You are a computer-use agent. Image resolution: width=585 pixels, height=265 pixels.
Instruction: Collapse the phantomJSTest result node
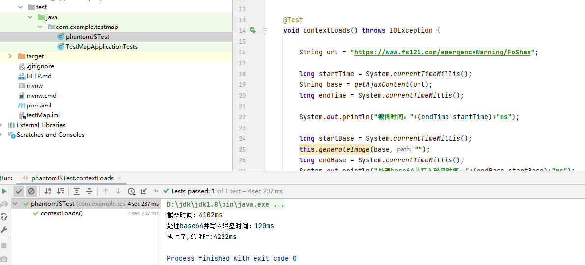[15, 204]
